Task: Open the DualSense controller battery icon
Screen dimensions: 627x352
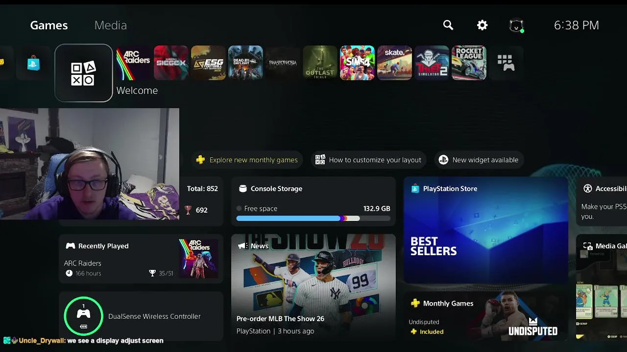Action: (84, 316)
